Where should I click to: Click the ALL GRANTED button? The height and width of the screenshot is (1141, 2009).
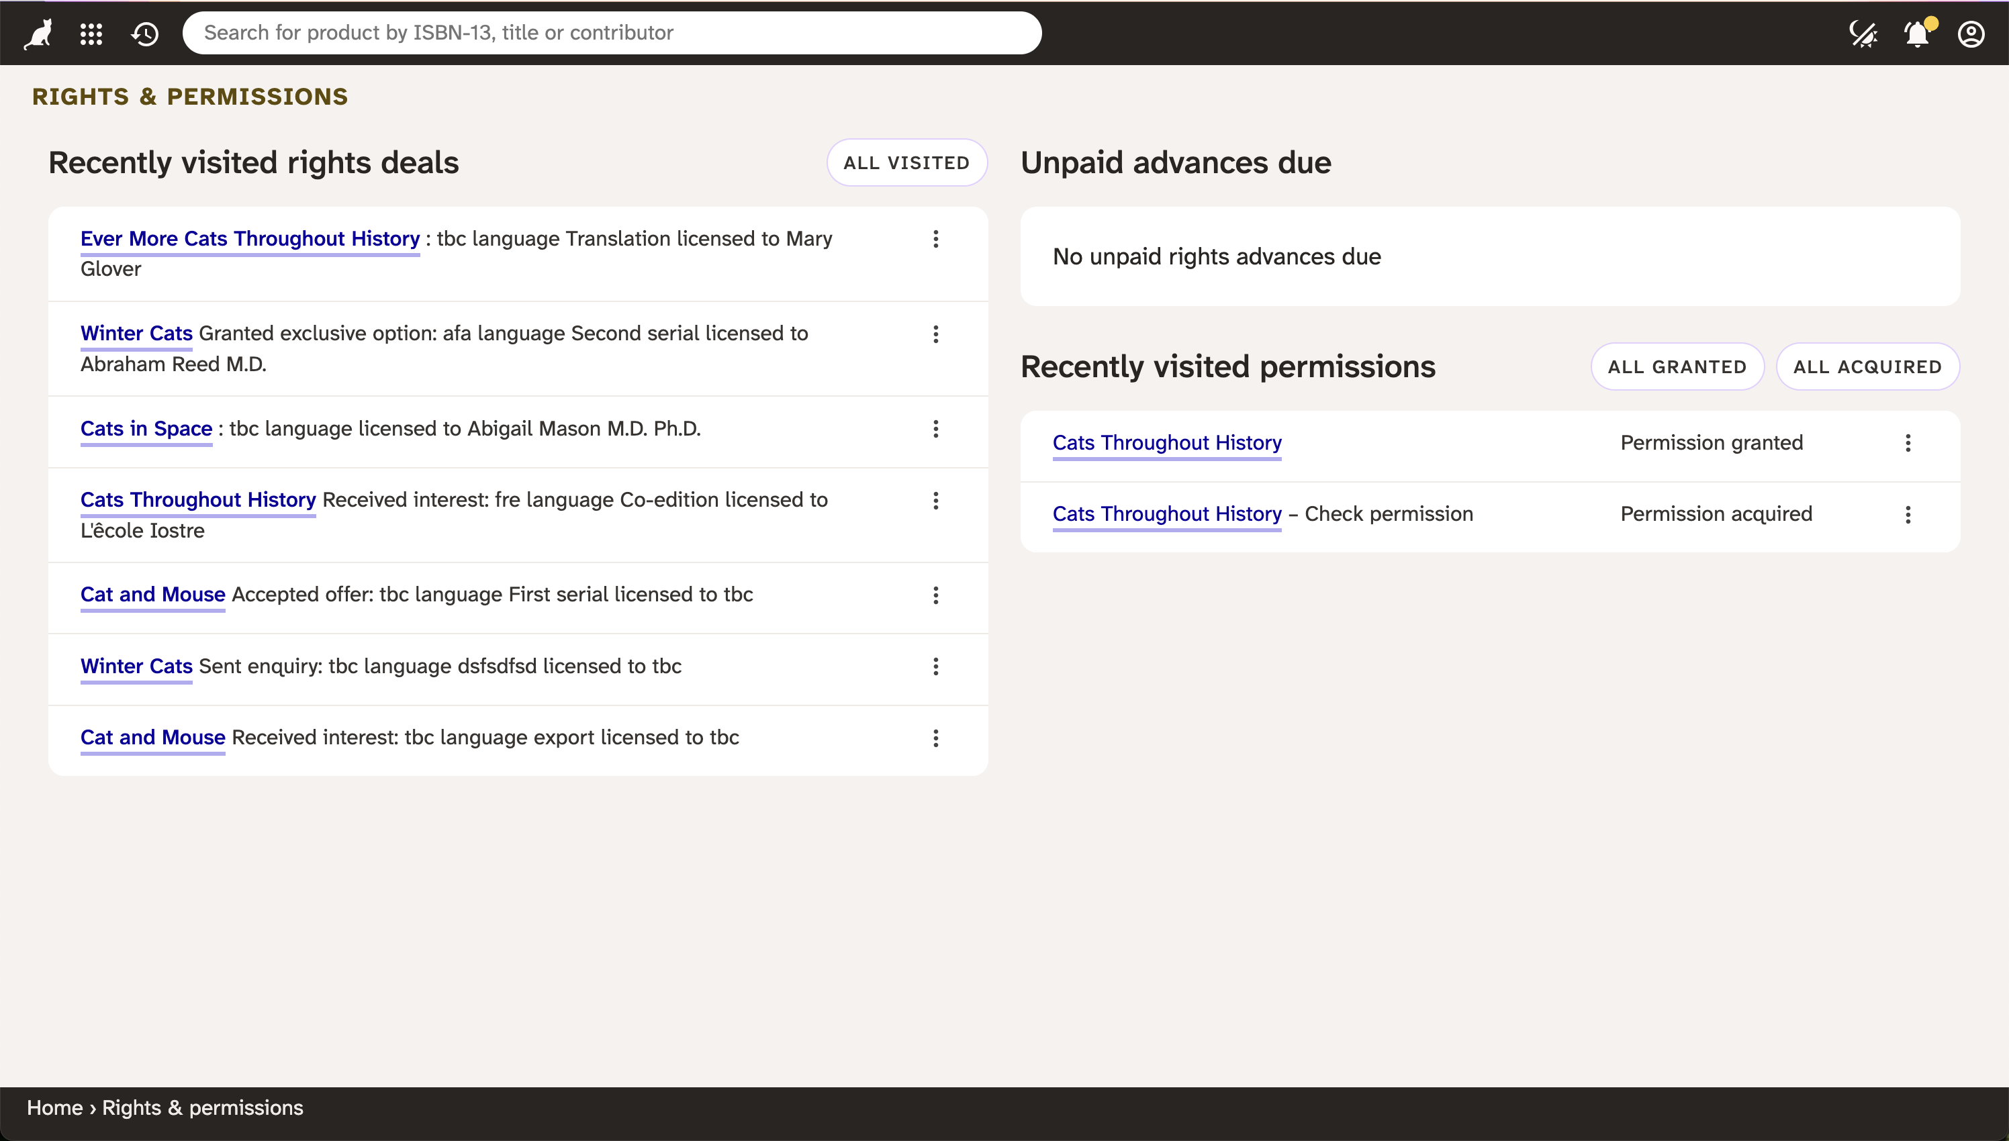[x=1677, y=366]
